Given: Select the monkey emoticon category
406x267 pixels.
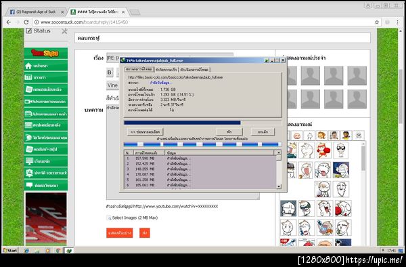Looking at the screenshot, I should pos(321,135).
